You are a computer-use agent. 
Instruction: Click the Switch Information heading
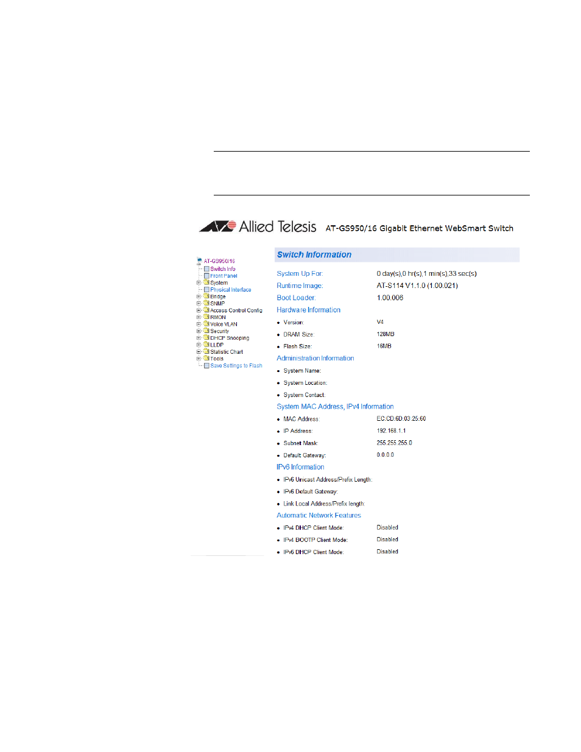[x=314, y=255]
